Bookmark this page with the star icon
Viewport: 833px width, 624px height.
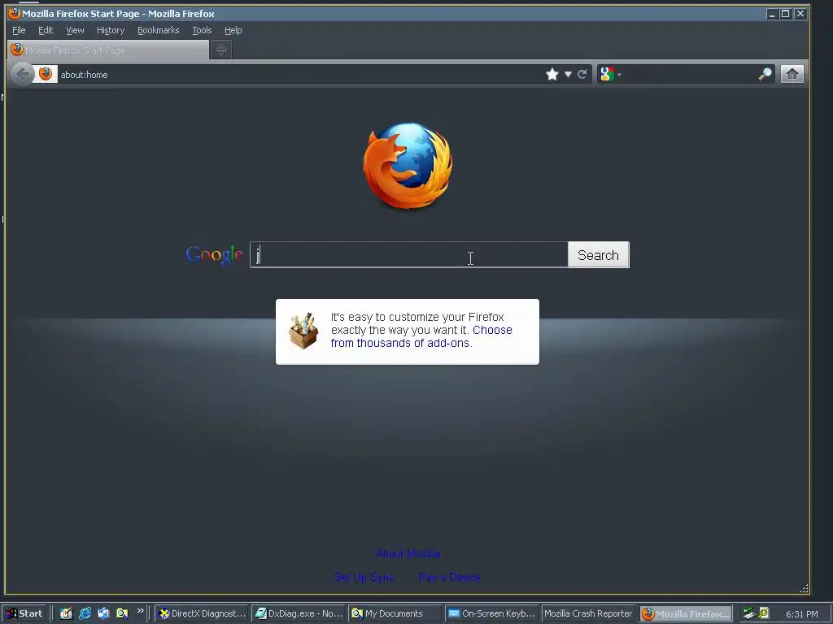coord(552,74)
